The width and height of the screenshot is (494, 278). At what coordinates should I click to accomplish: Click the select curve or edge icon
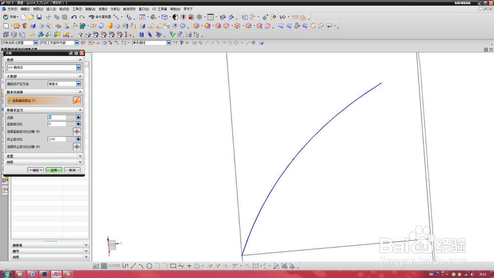coord(77,100)
